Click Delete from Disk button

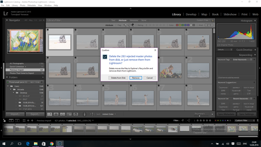coord(118,78)
